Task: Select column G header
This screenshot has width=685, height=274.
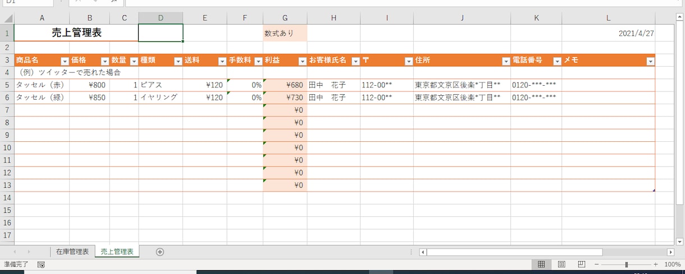Action: tap(285, 18)
